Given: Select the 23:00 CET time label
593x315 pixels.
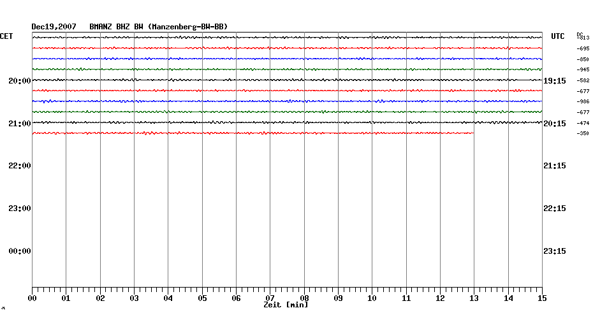Looking at the screenshot, I should tap(20, 209).
